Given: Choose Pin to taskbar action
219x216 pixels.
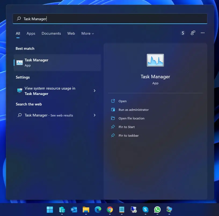Looking at the screenshot, I should (129, 136).
